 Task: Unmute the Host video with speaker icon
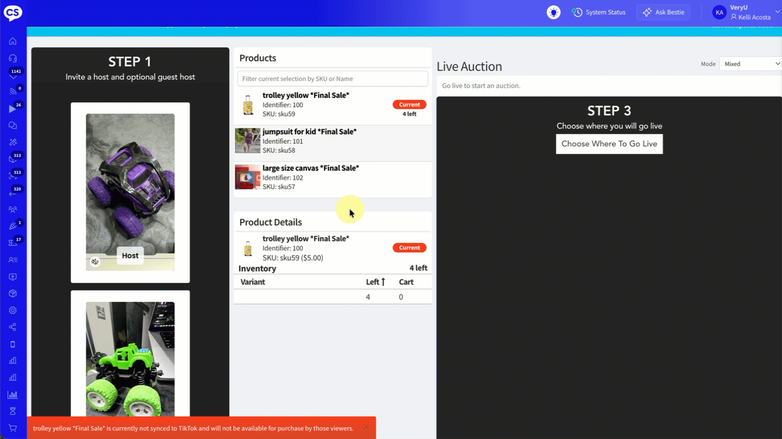pos(95,262)
